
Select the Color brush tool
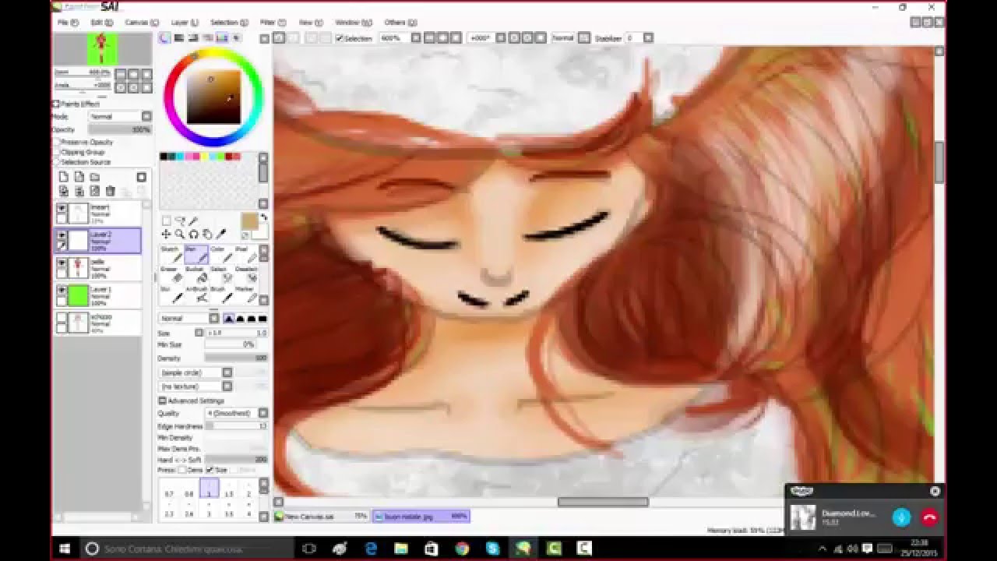(x=220, y=254)
